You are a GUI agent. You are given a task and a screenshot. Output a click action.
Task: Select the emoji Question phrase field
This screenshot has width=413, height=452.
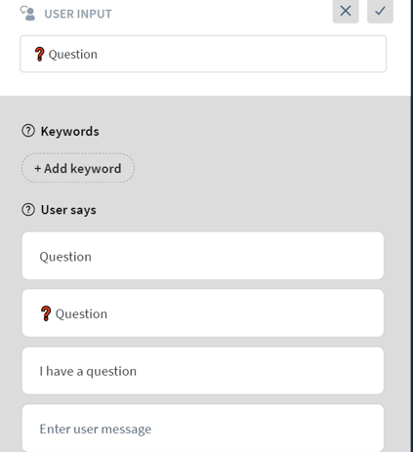click(203, 313)
